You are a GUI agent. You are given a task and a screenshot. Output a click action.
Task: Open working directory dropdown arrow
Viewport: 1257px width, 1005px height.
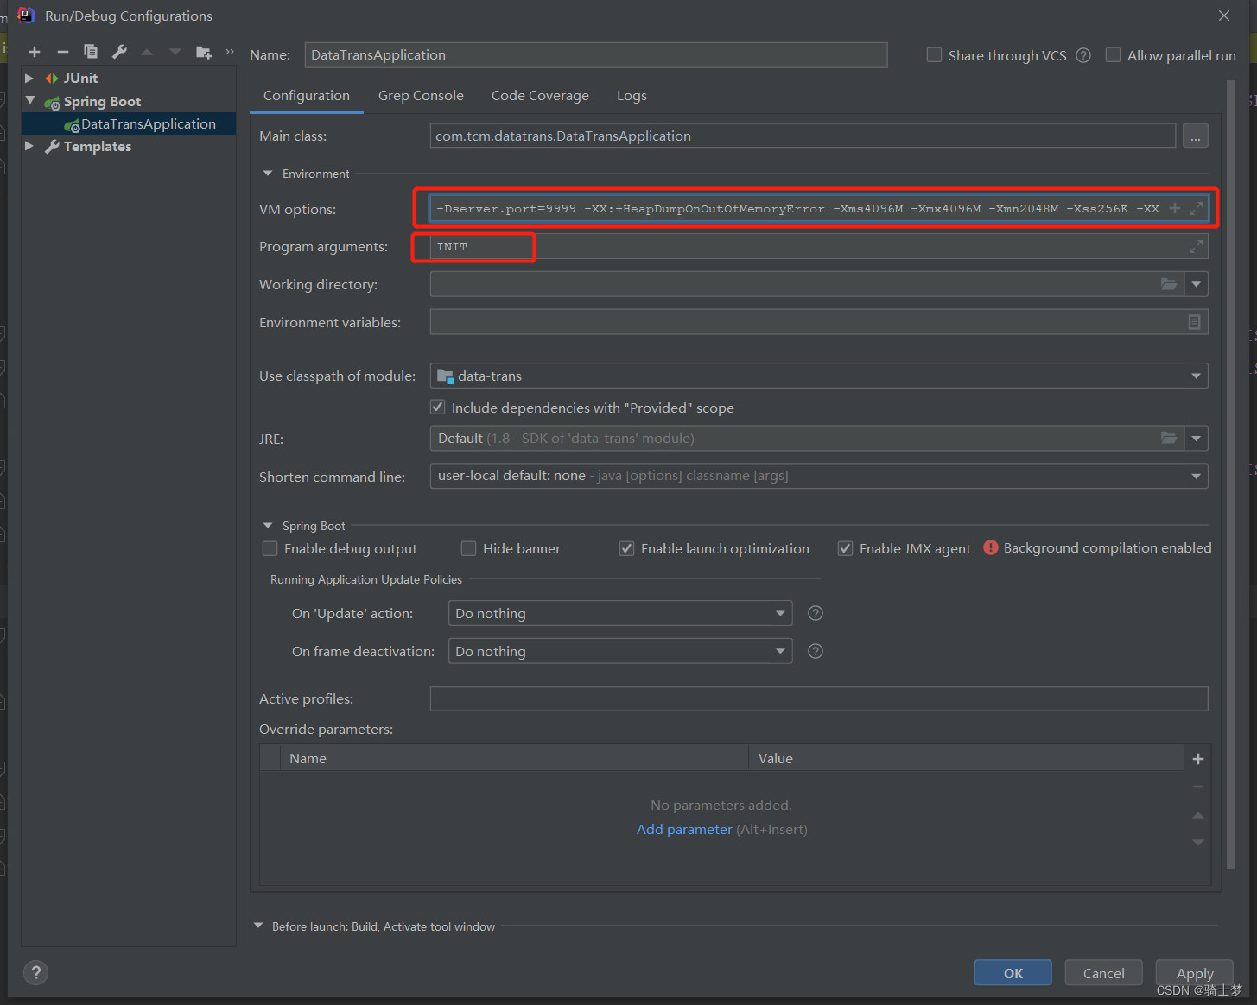tap(1197, 284)
